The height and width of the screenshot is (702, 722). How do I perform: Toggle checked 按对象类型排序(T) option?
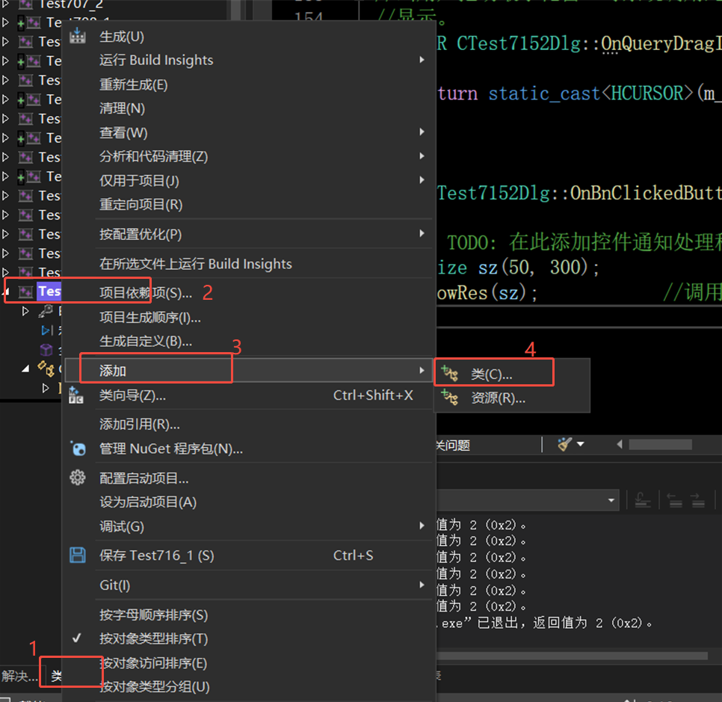click(x=153, y=639)
